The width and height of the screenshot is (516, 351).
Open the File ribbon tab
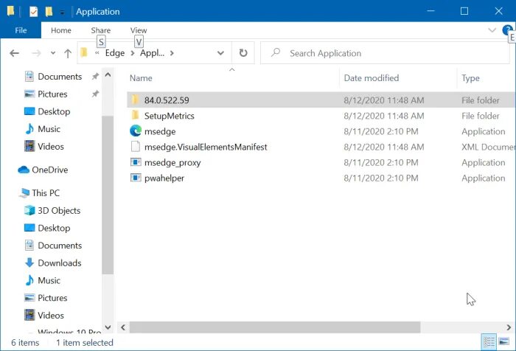click(x=21, y=30)
